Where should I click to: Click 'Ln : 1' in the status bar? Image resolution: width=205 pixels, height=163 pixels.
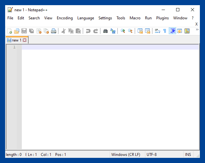pos(32,155)
